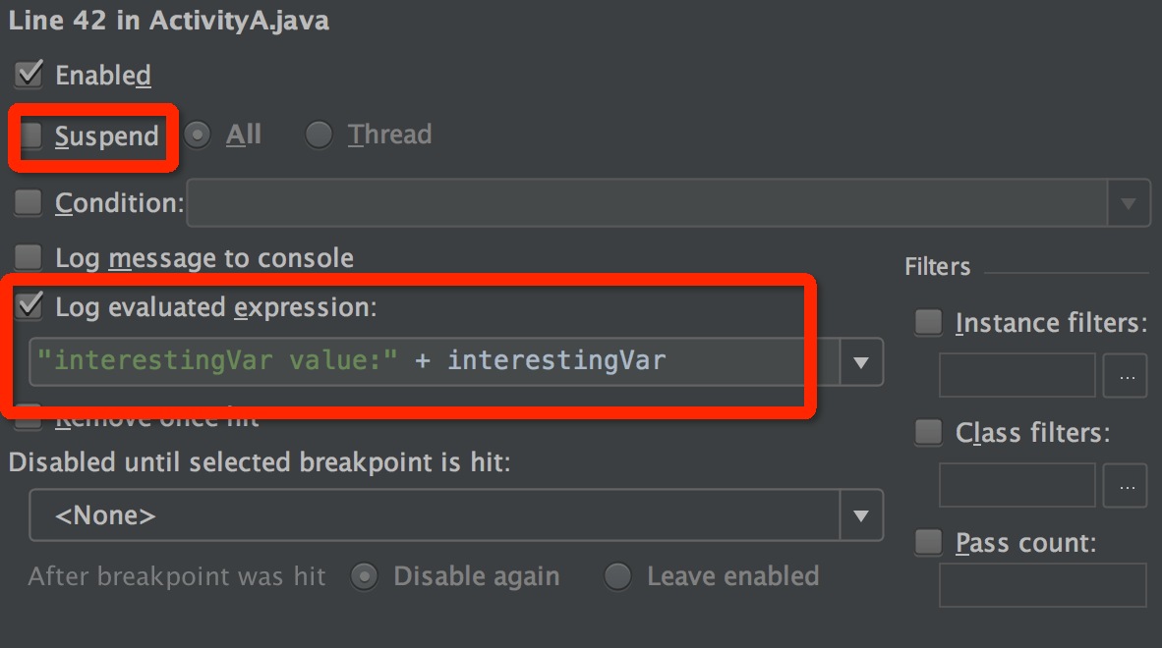Toggle the Enabled checkbox
1162x648 pixels.
[x=29, y=75]
